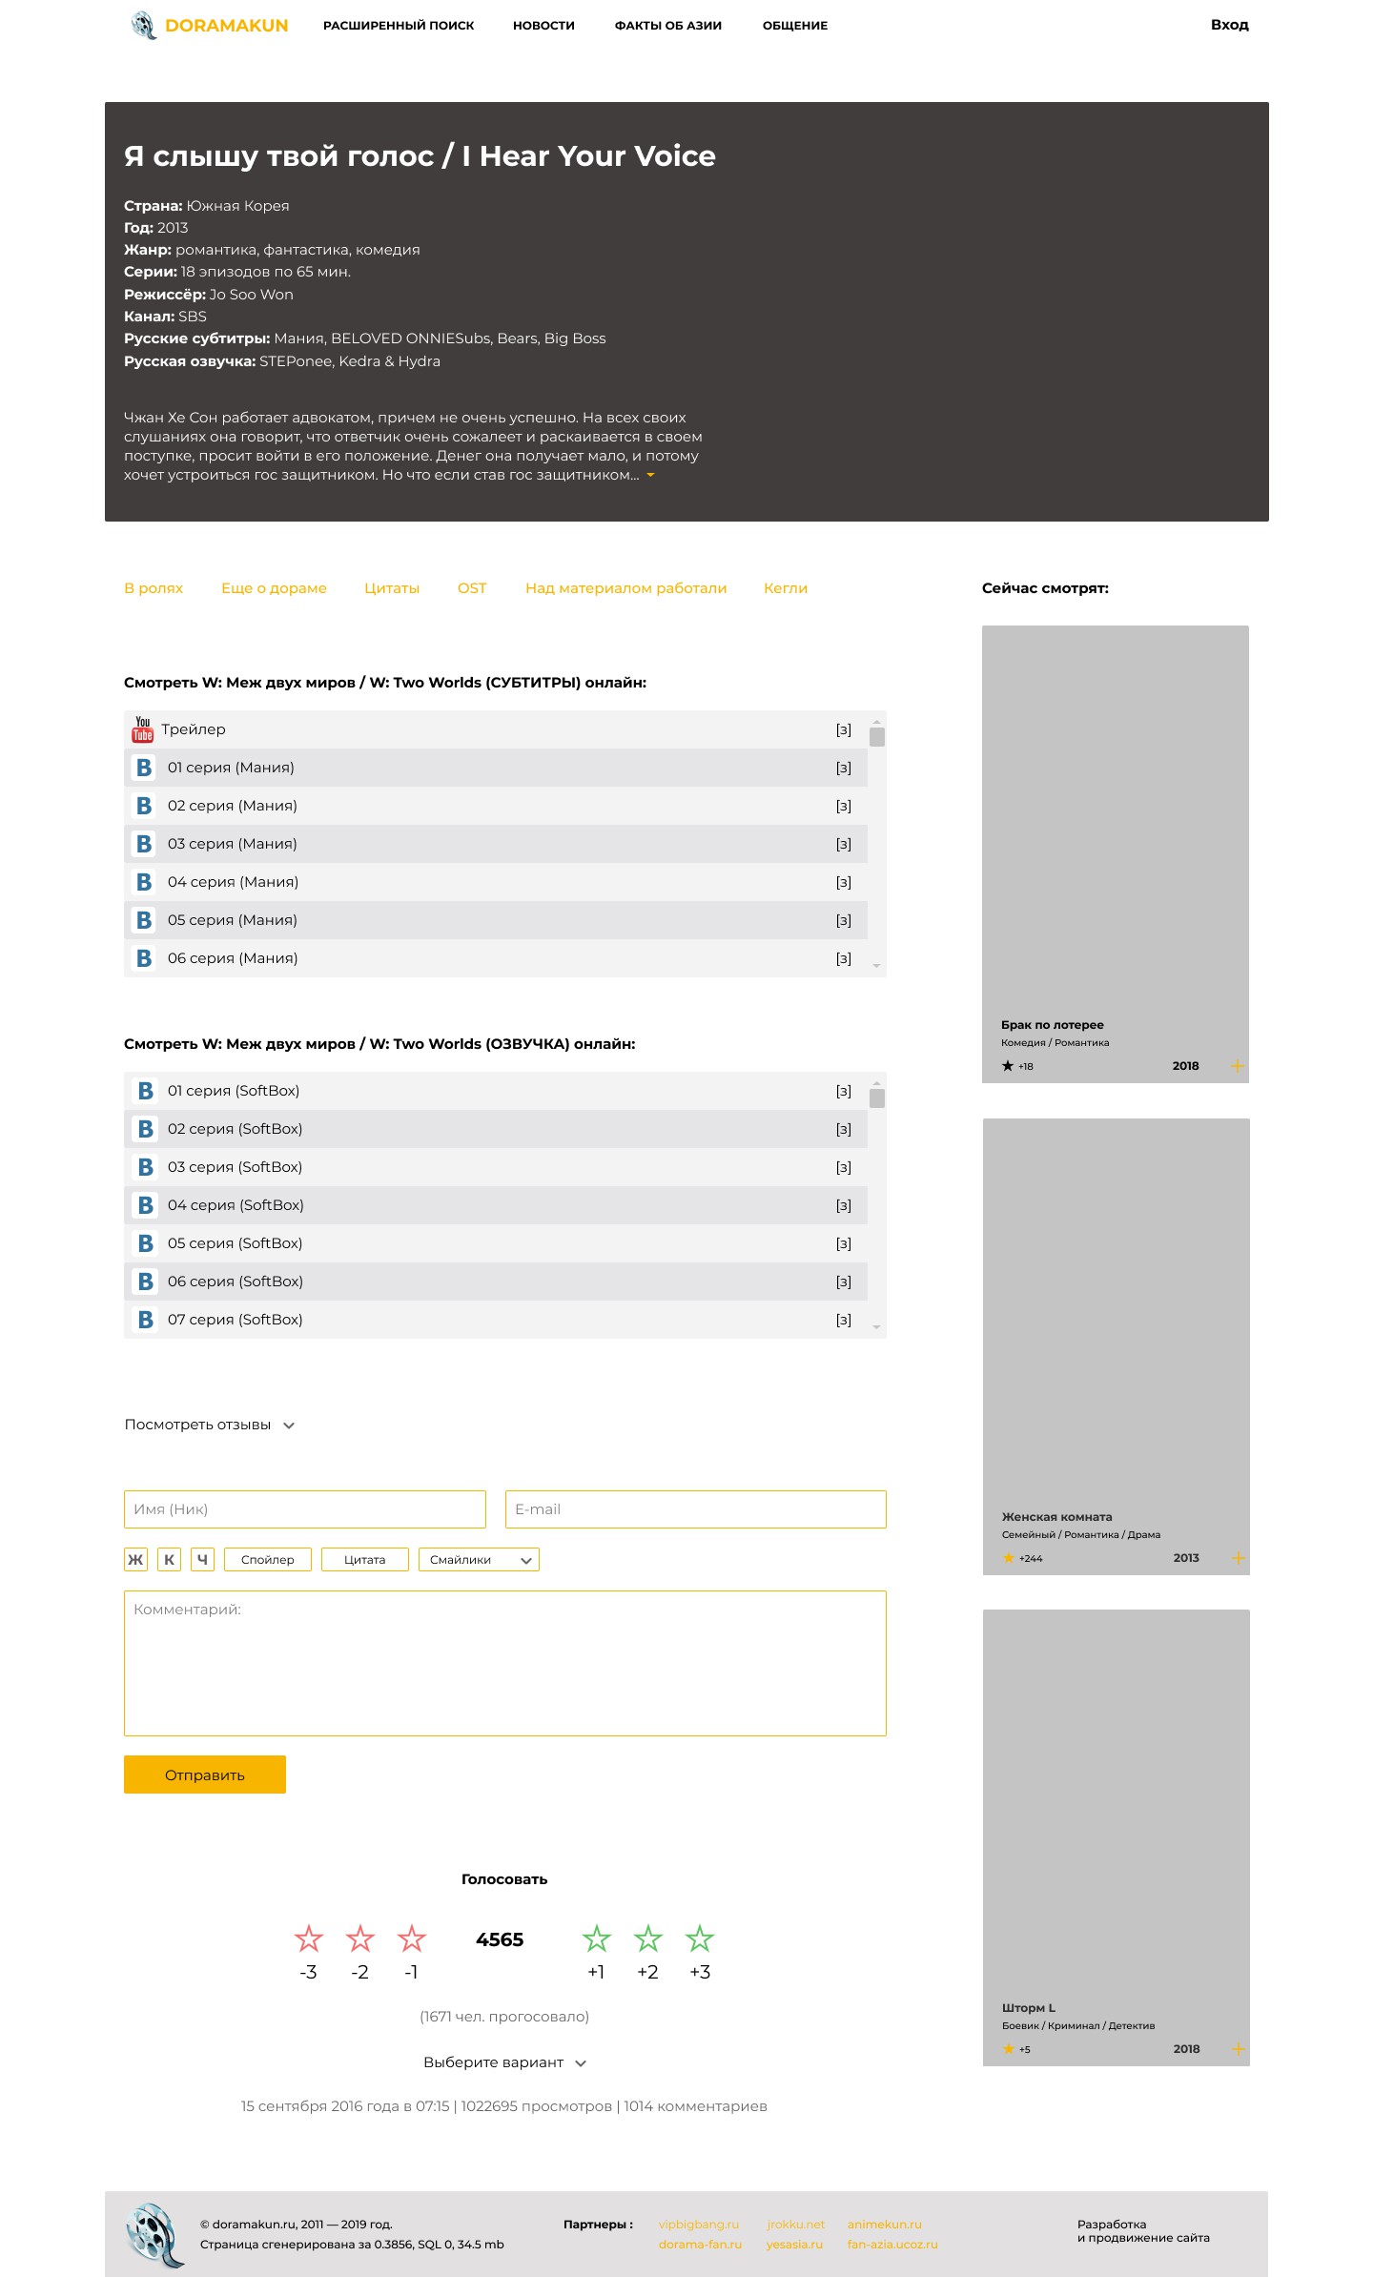Go to Новости in the top menu
Image resolution: width=1373 pixels, height=2277 pixels.
(x=543, y=26)
